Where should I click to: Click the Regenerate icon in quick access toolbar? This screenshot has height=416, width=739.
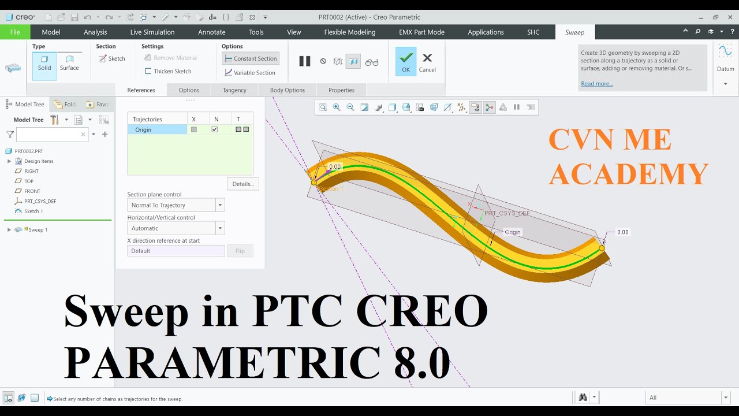coord(130,17)
